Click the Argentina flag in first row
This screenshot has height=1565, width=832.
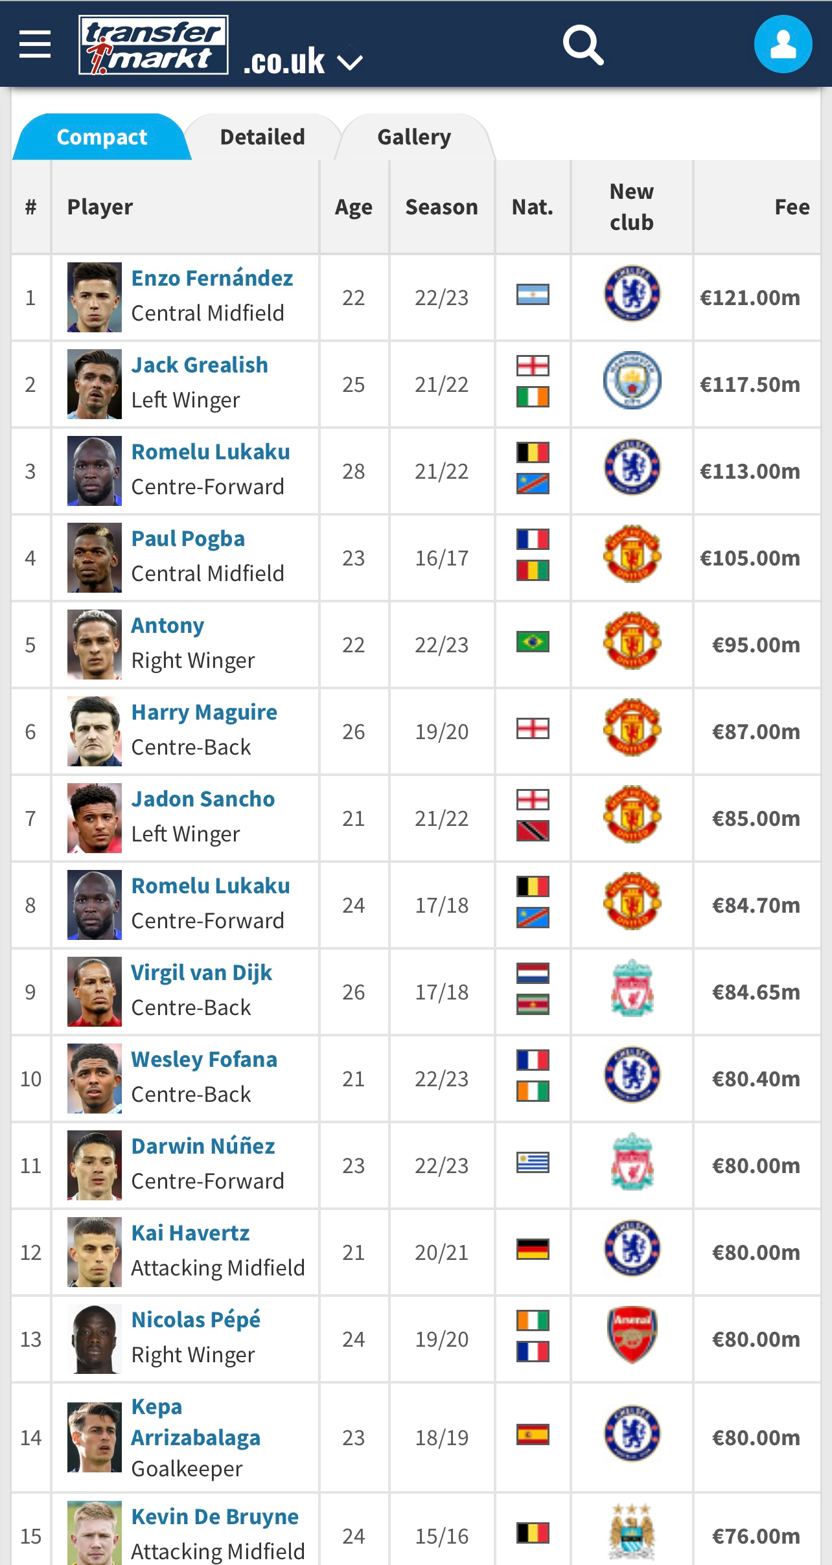coord(533,295)
